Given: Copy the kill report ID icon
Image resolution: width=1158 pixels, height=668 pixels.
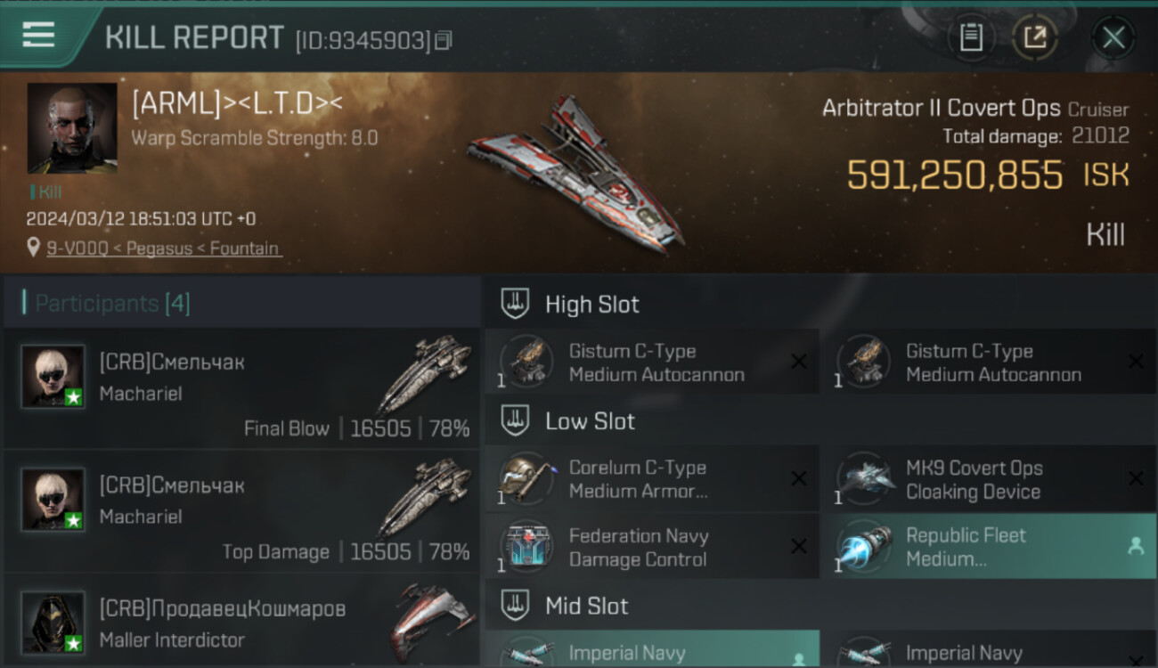Looking at the screenshot, I should (443, 40).
